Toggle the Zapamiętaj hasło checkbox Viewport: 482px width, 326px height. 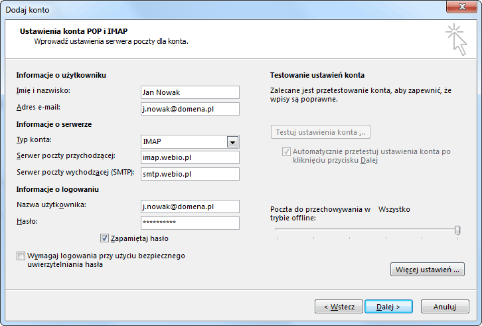104,238
